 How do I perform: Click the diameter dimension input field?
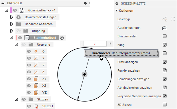(x=95, y=44)
